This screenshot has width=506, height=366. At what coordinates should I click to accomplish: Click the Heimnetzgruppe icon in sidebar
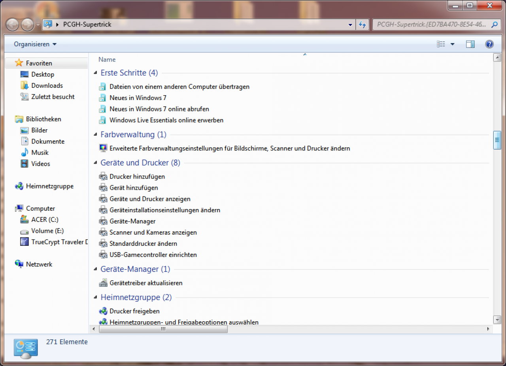tap(19, 186)
